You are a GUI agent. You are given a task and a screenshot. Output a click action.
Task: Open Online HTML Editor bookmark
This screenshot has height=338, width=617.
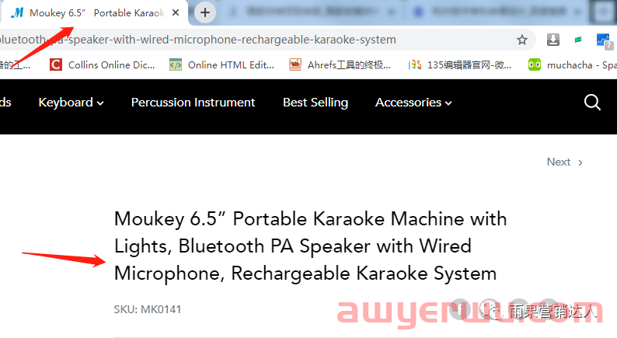222,65
